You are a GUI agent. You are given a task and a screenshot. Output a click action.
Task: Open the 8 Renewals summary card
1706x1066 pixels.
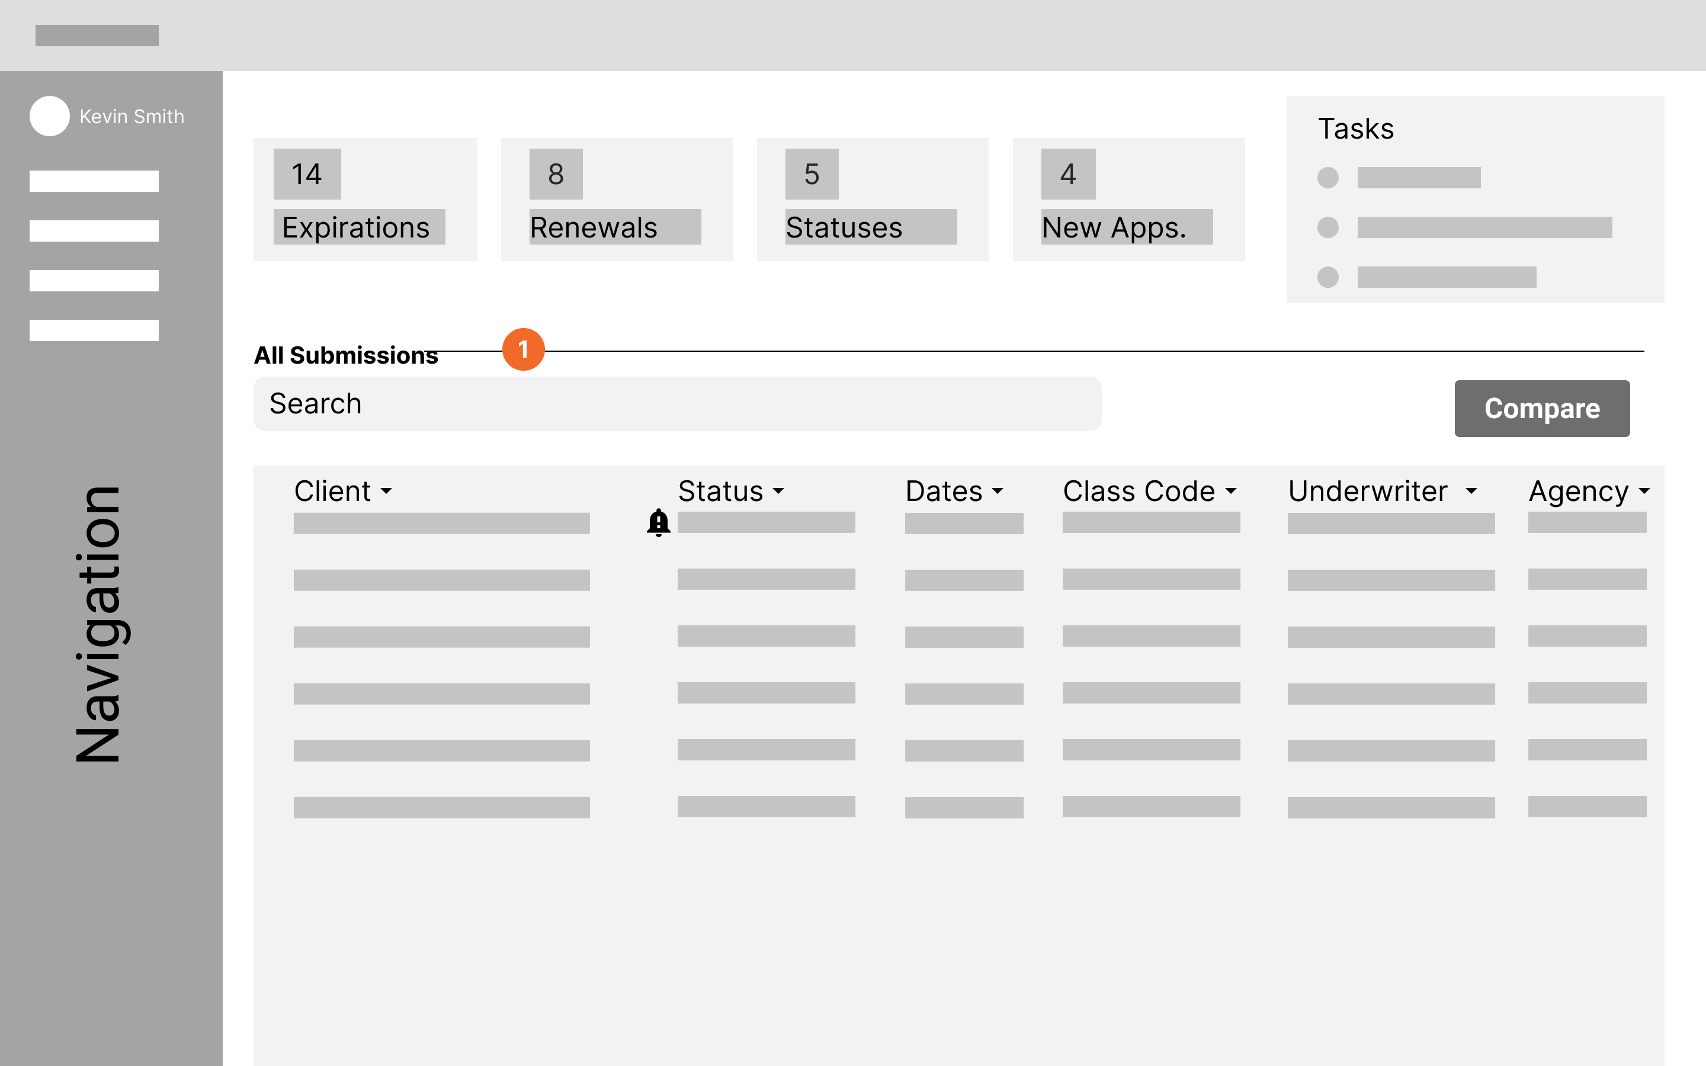(x=616, y=200)
